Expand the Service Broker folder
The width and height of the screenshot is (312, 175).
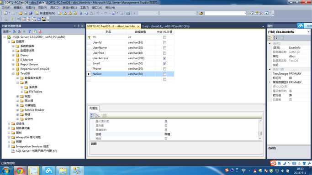[17, 110]
